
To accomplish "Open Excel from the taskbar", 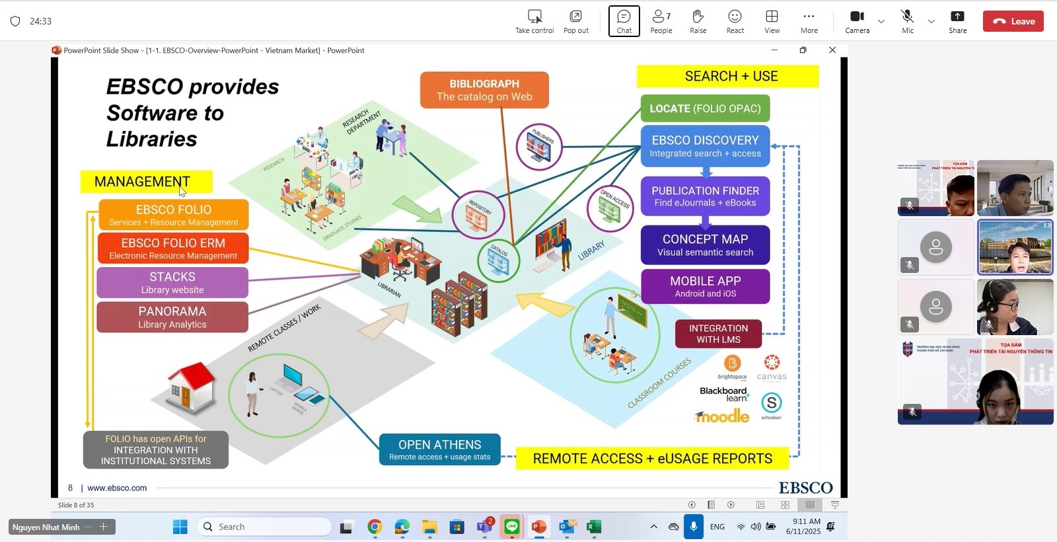I will click(x=594, y=527).
